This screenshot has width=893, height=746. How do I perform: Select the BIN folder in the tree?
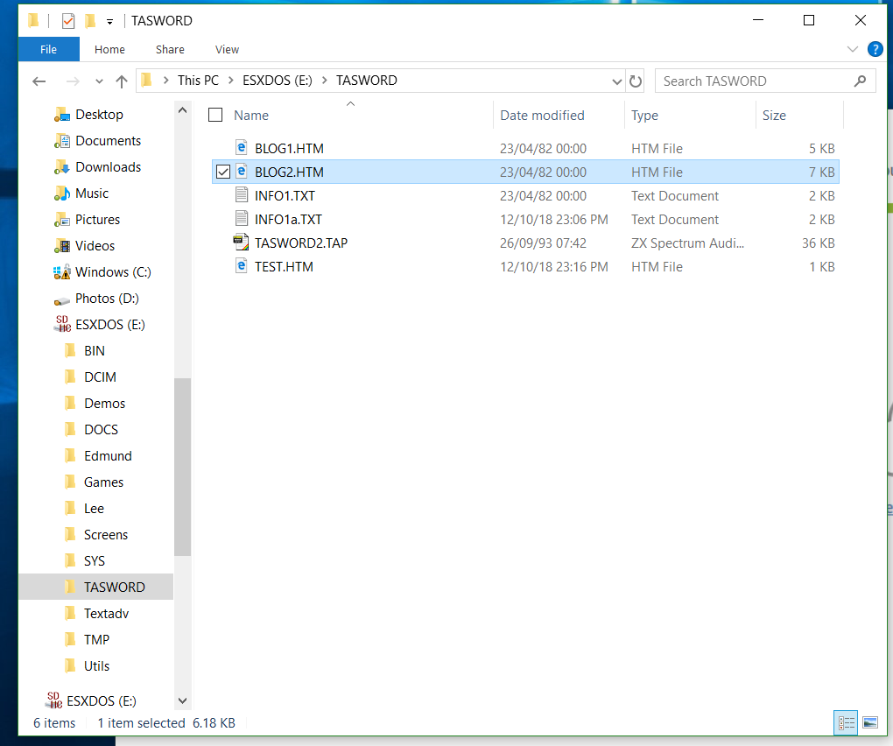coord(95,351)
